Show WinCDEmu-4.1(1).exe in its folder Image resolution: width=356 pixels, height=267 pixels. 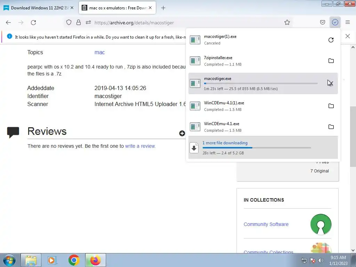click(x=331, y=106)
